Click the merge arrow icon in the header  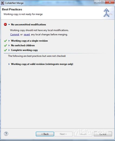[x=106, y=13]
